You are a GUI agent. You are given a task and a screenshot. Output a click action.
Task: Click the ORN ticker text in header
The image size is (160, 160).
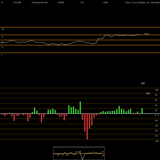coord(106,3)
